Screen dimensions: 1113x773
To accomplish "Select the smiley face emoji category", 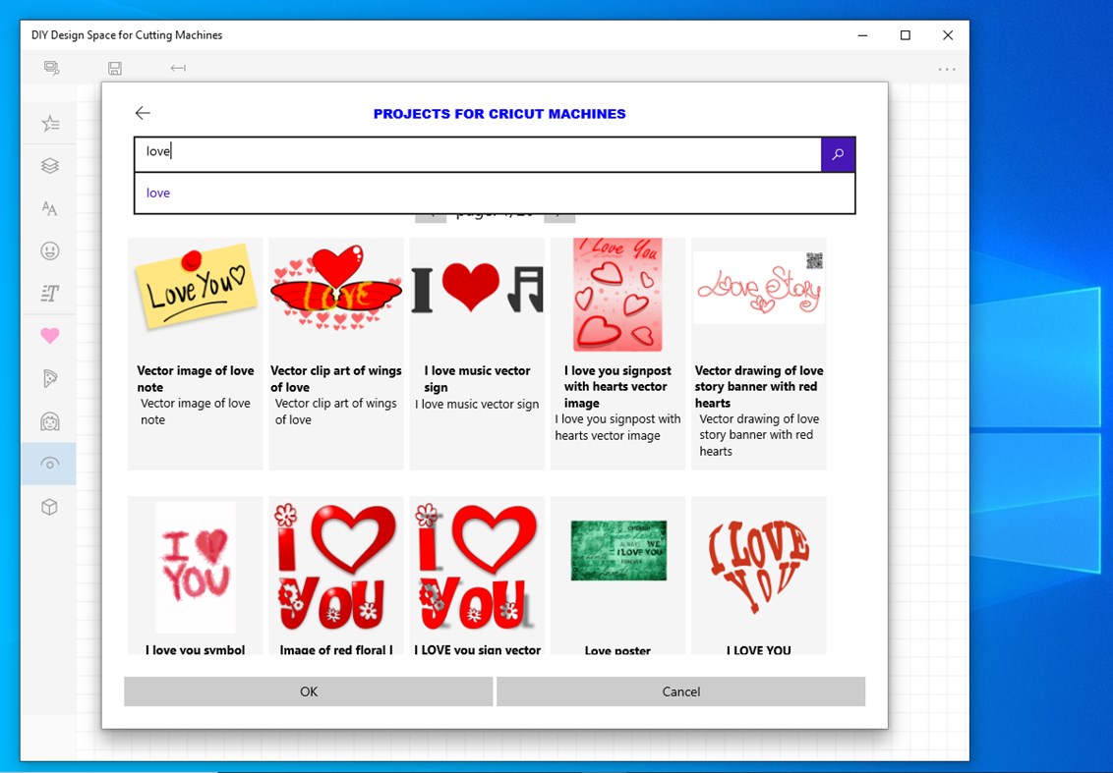I will click(49, 250).
